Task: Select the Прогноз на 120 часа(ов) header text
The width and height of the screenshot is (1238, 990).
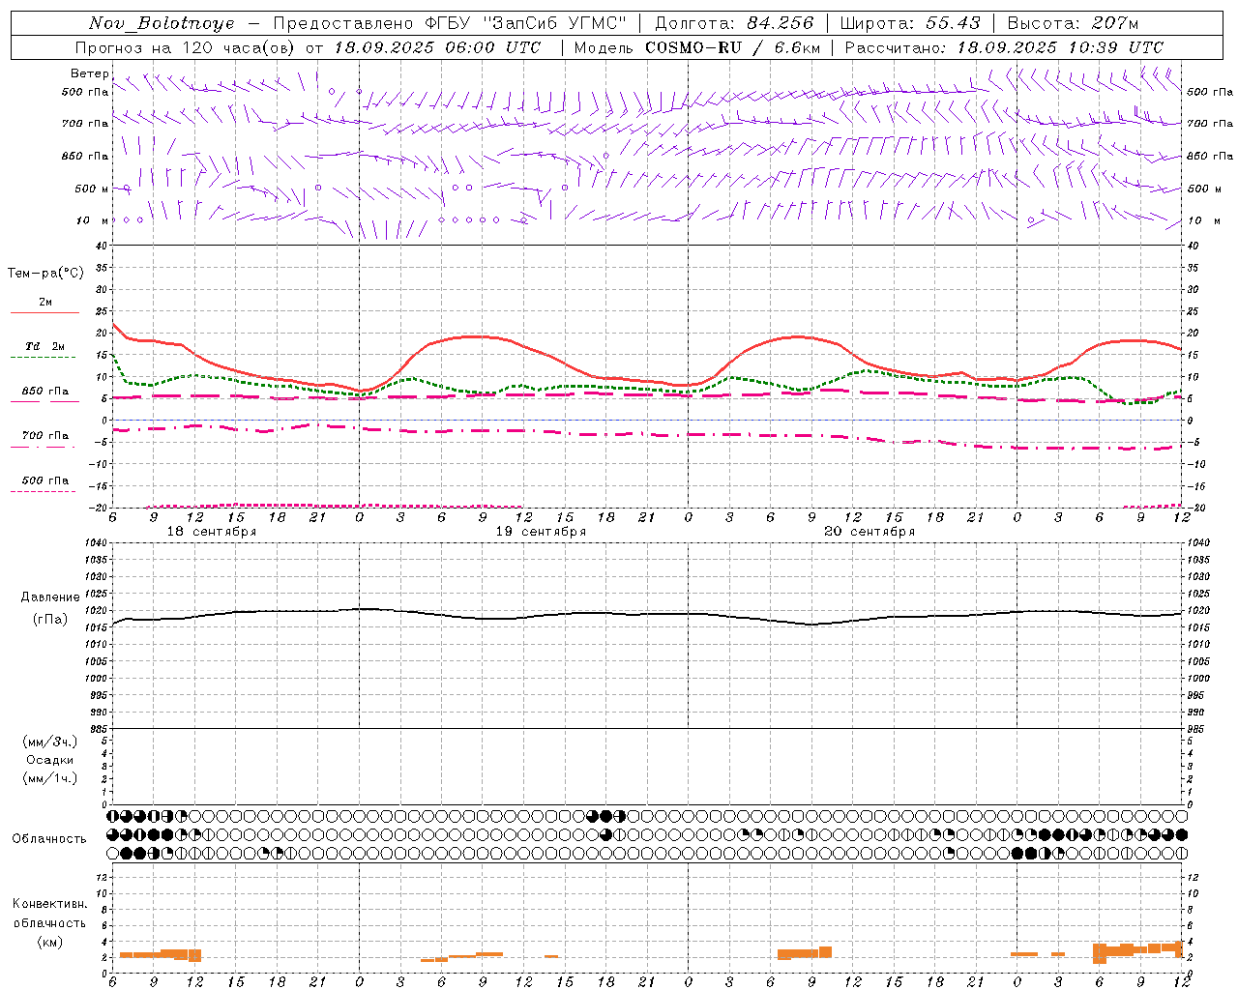Action: click(x=188, y=47)
